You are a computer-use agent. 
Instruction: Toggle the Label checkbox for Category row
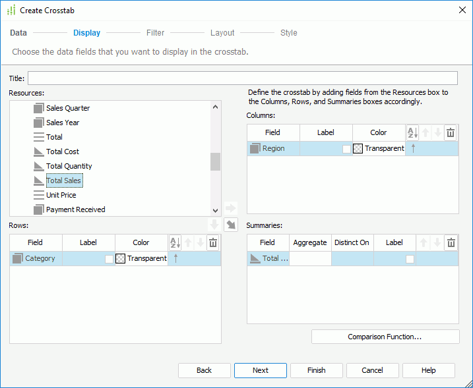point(109,259)
